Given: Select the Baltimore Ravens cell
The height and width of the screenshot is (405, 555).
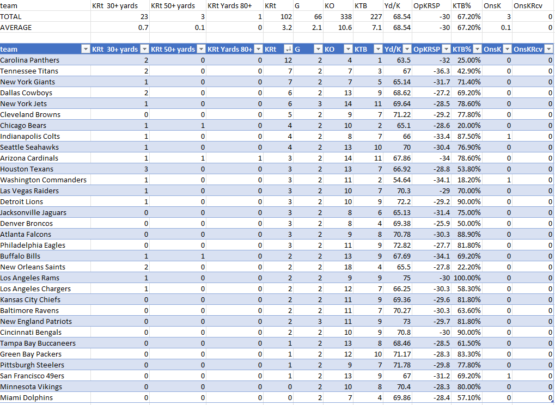Looking at the screenshot, I should coord(45,311).
